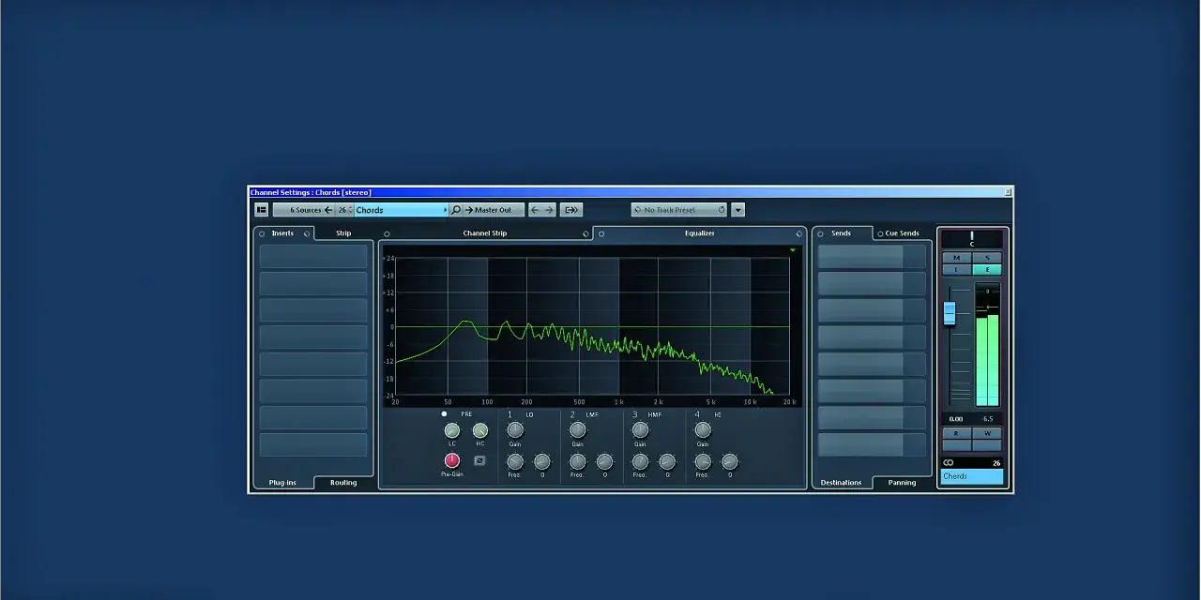Click the channel number 26 stepper

coord(344,210)
